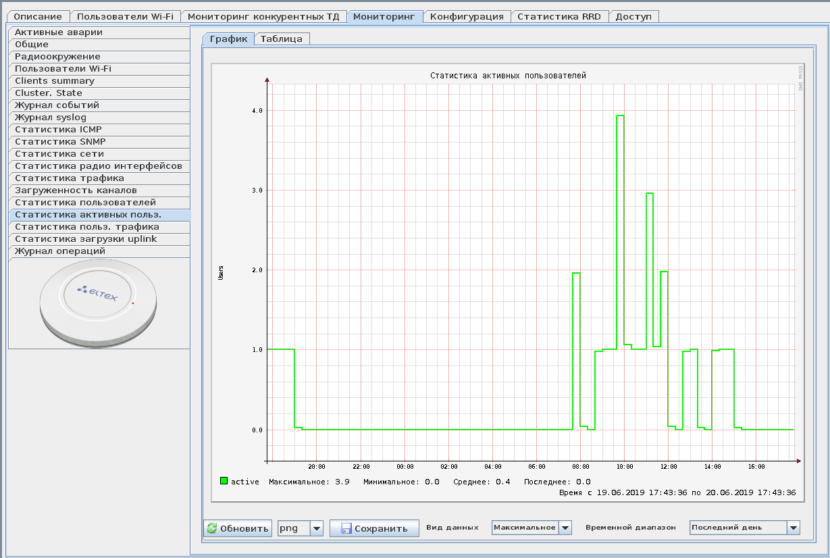
Task: Click the green refresh icon on Обновить
Action: click(x=212, y=528)
